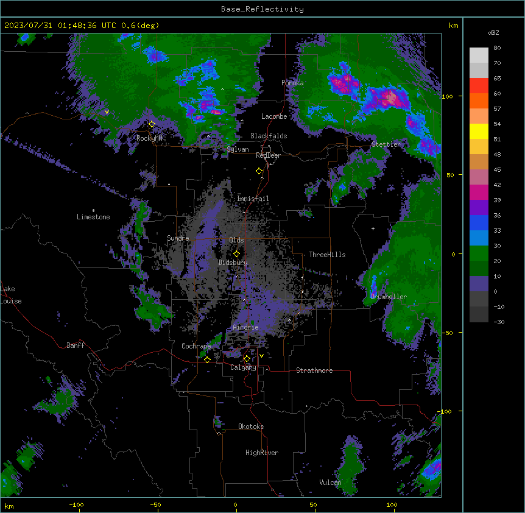This screenshot has height=513, width=525.
Task: Click the Vulcan city label
Action: coord(330,483)
